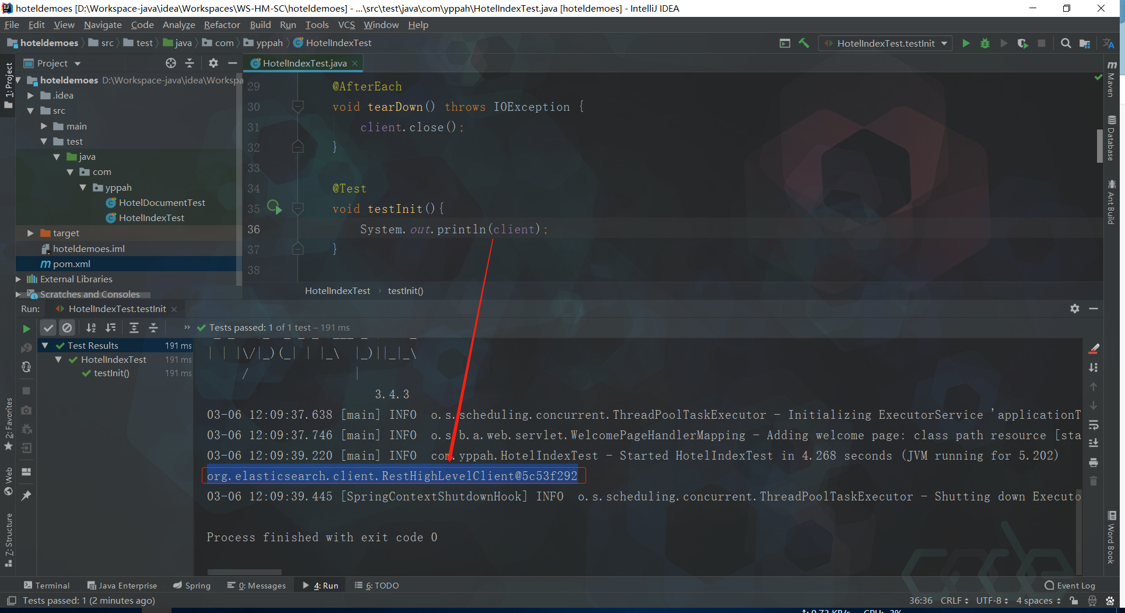Open the CRLF line separator selector
This screenshot has width=1125, height=613.
954,601
